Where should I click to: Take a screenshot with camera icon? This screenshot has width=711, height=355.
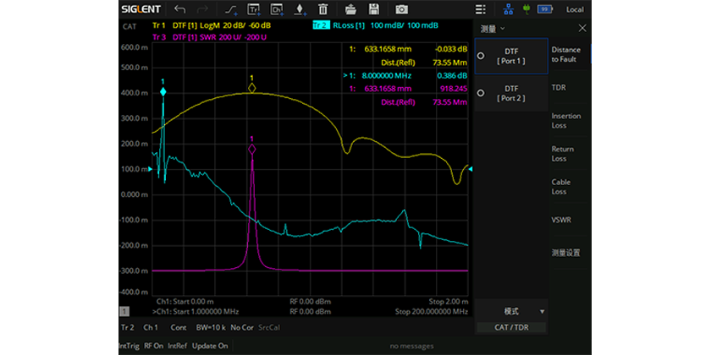402,9
